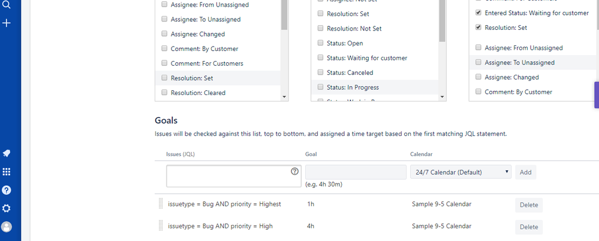Uncheck 'Entered Status: Waiting for customer'
This screenshot has height=241, width=599.
[x=478, y=13]
